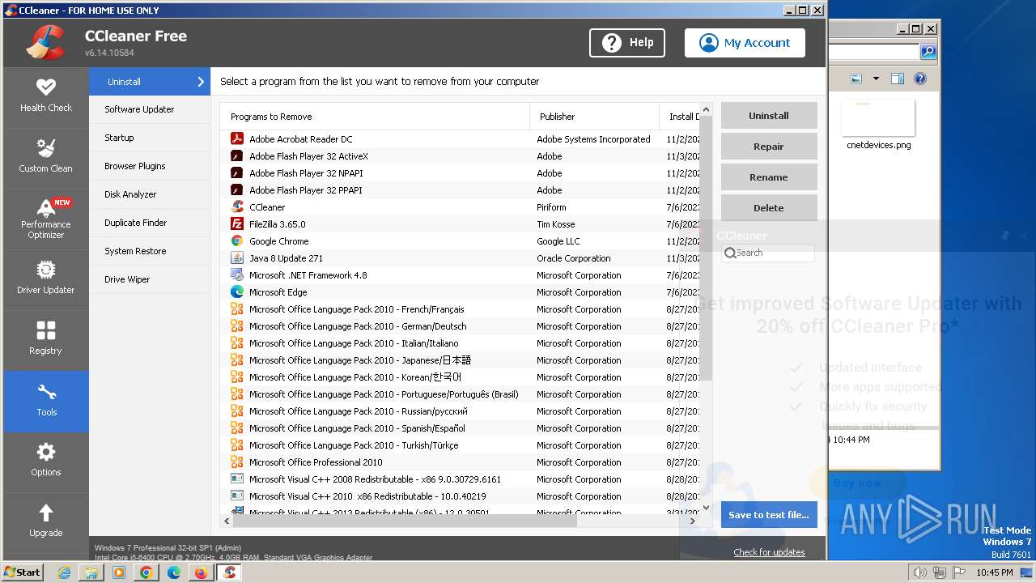1036x583 pixels.
Task: Open the Options gear section
Action: 46,461
